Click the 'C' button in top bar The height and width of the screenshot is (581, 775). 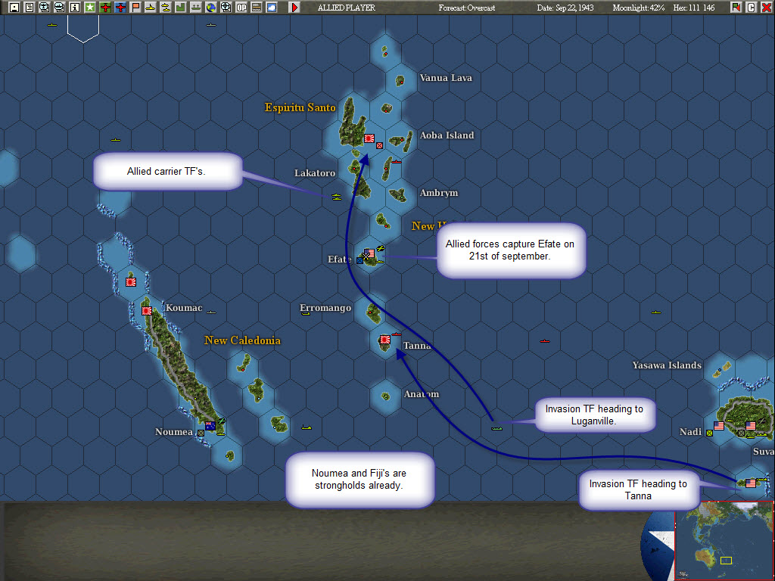click(752, 8)
